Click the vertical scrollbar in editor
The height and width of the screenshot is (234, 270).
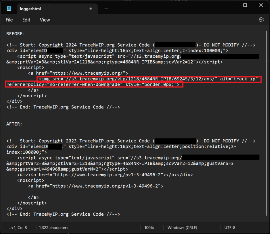(x=266, y=123)
